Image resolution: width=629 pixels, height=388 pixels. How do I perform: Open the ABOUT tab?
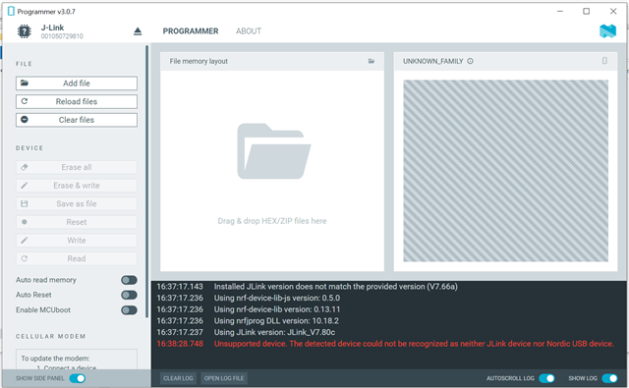point(249,31)
